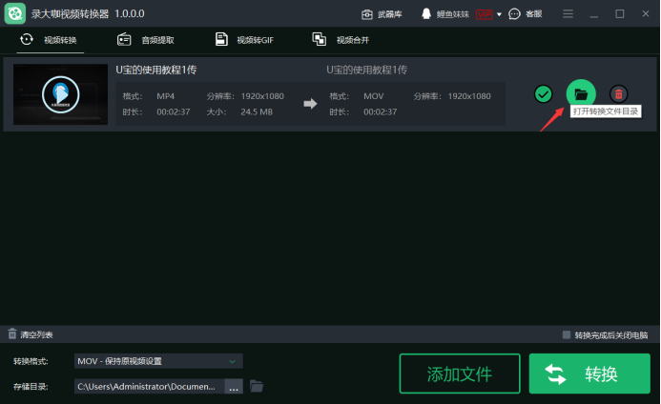
Task: Start conversion with the 转换 button
Action: [x=589, y=374]
